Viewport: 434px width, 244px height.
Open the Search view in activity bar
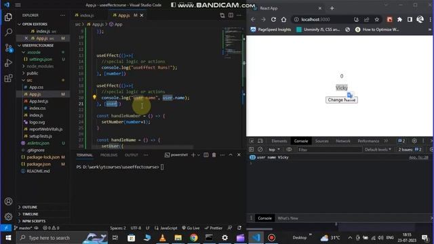[8, 33]
